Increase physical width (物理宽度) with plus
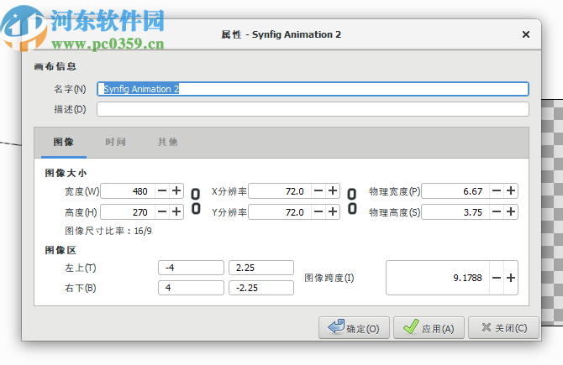563x365 pixels. tap(511, 191)
